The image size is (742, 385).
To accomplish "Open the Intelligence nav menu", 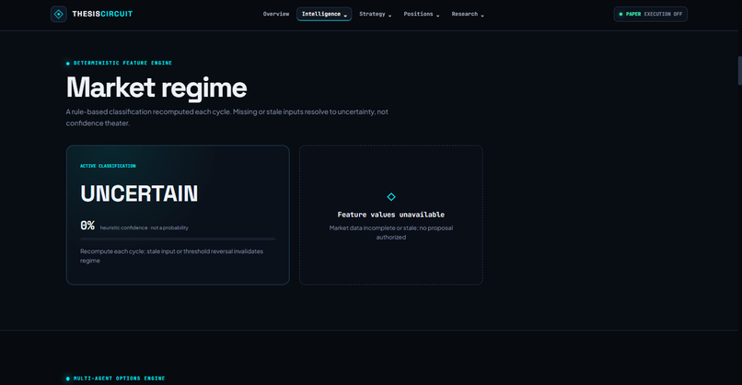I will click(324, 14).
